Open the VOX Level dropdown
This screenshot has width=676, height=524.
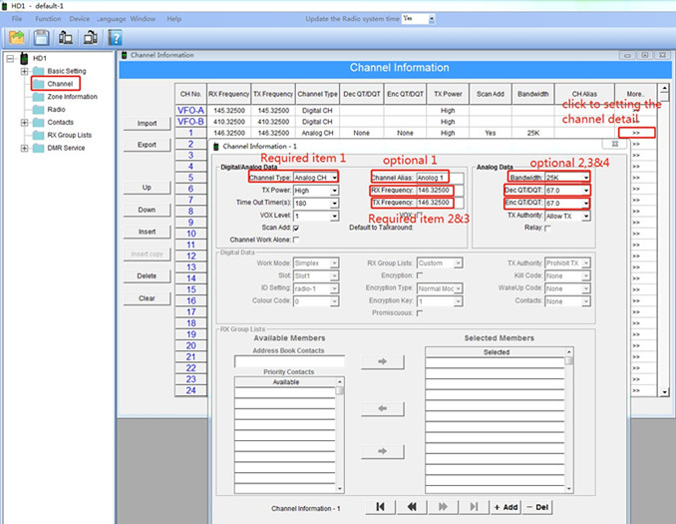[335, 216]
